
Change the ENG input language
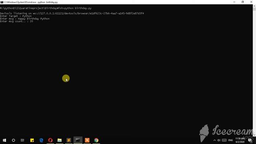[x=230, y=140]
